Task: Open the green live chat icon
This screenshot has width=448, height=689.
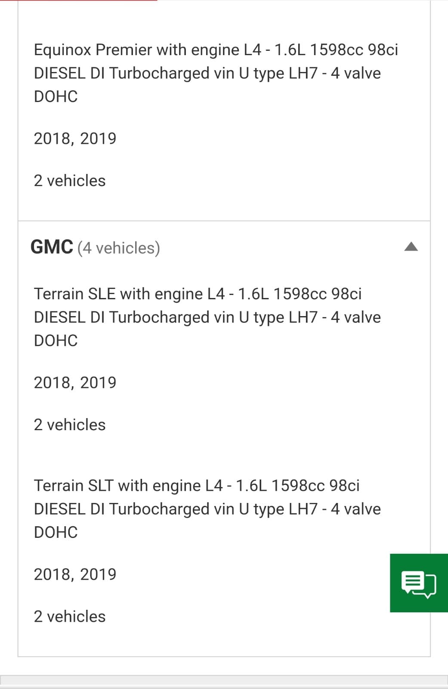Action: (x=418, y=583)
